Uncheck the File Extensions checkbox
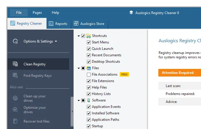The width and height of the screenshot is (201, 129). coord(89,81)
